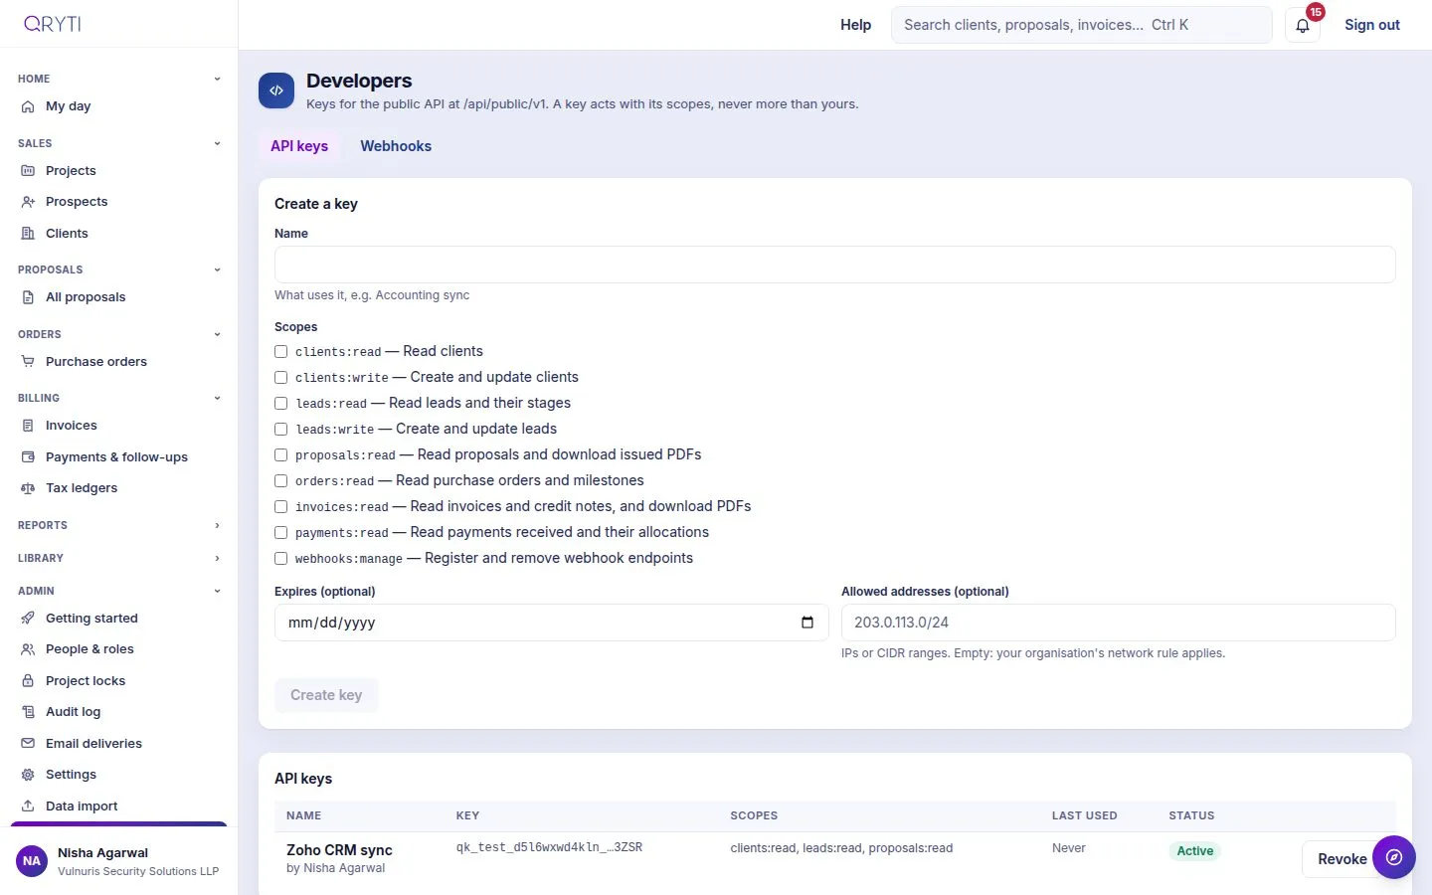The height and width of the screenshot is (895, 1432).
Task: Open the calendar picker in Expires field
Action: point(807,623)
